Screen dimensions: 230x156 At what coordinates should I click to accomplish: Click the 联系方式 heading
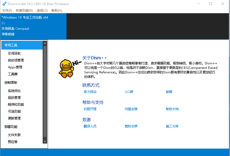[x=91, y=85]
